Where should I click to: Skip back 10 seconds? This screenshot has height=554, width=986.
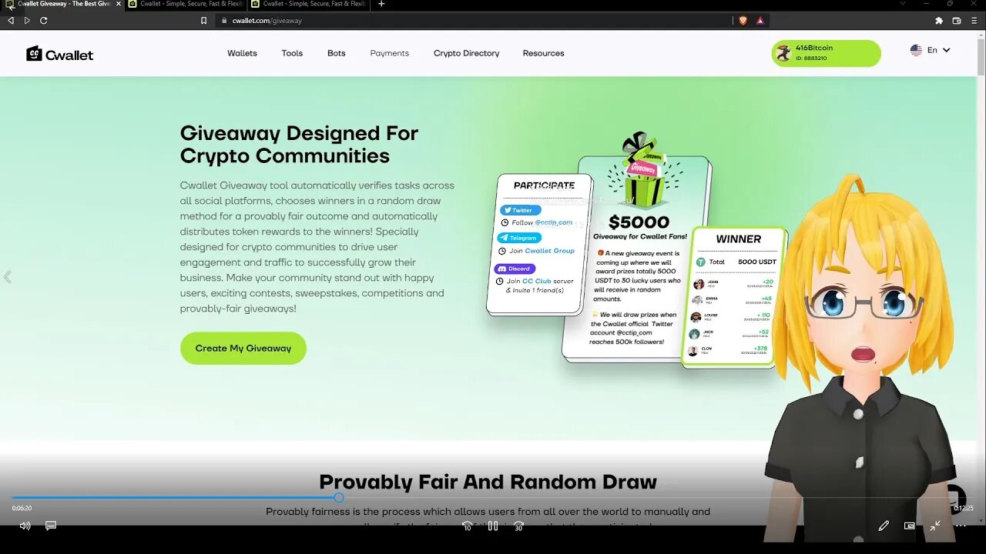(x=467, y=526)
